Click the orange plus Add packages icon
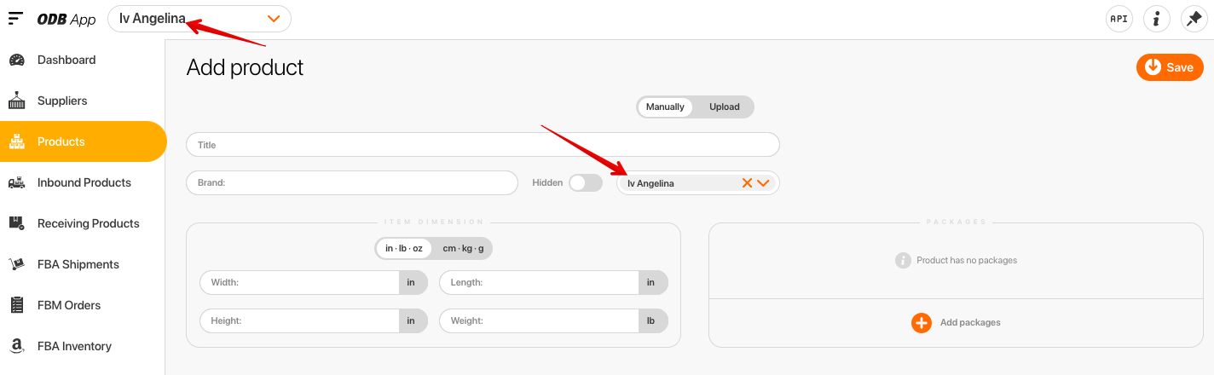Viewport: 1214px width, 375px height. pos(921,323)
